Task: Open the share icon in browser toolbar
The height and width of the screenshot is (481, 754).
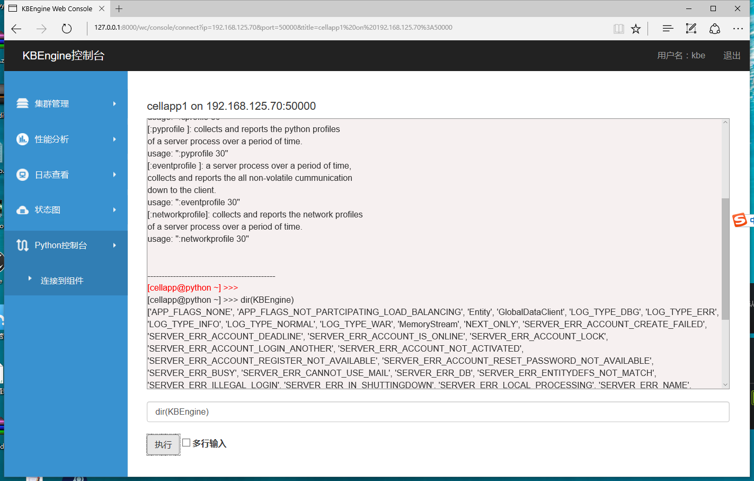Action: click(715, 29)
